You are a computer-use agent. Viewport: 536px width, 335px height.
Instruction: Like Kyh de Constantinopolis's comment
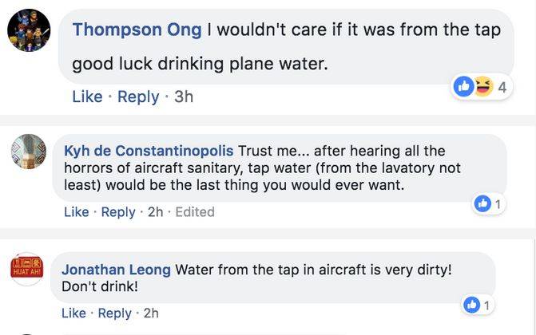[x=76, y=211]
